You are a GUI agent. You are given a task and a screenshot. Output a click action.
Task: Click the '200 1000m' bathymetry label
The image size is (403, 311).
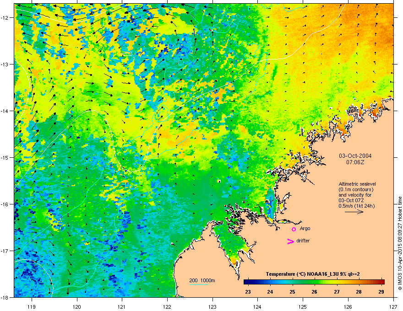point(202,280)
